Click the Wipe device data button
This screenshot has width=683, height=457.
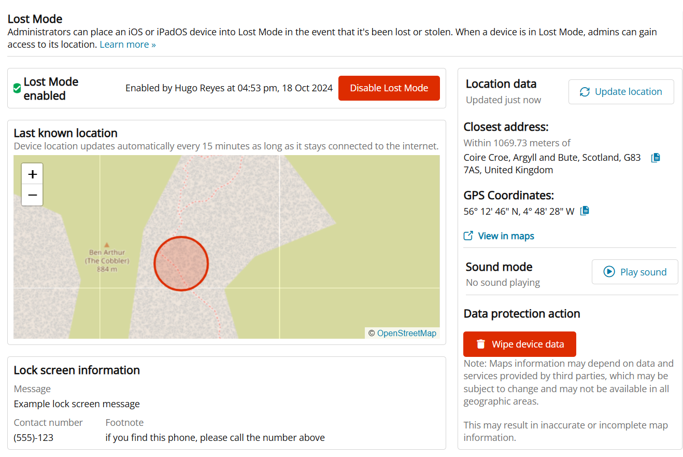pos(519,344)
